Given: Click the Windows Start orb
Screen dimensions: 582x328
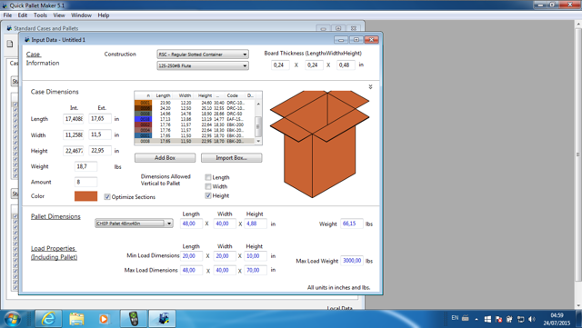Looking at the screenshot, I should click(x=12, y=319).
